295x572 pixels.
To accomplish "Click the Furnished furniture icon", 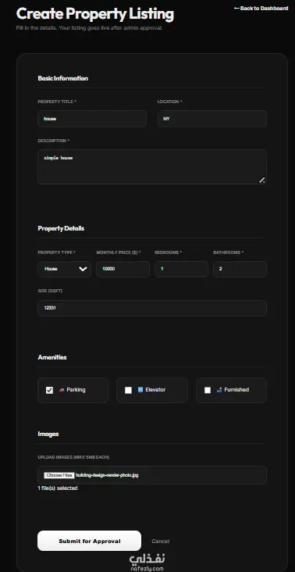I will pyautogui.click(x=219, y=390).
